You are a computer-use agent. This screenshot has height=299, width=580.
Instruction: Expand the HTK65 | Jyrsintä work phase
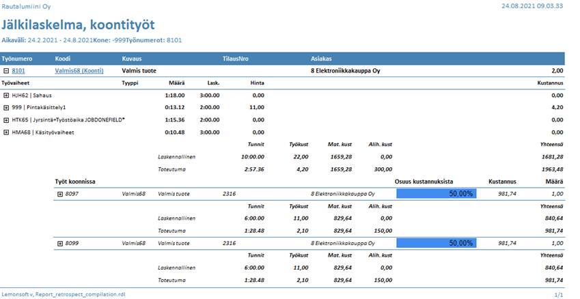[x=6, y=119]
